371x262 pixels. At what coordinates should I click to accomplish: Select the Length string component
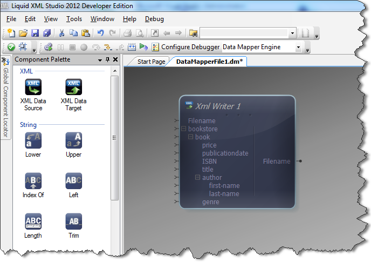33,226
